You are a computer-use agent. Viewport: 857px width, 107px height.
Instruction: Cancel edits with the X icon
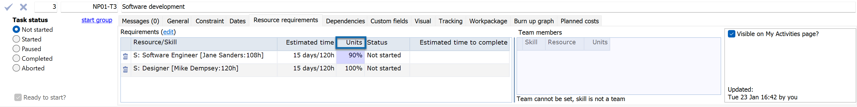[x=23, y=7]
